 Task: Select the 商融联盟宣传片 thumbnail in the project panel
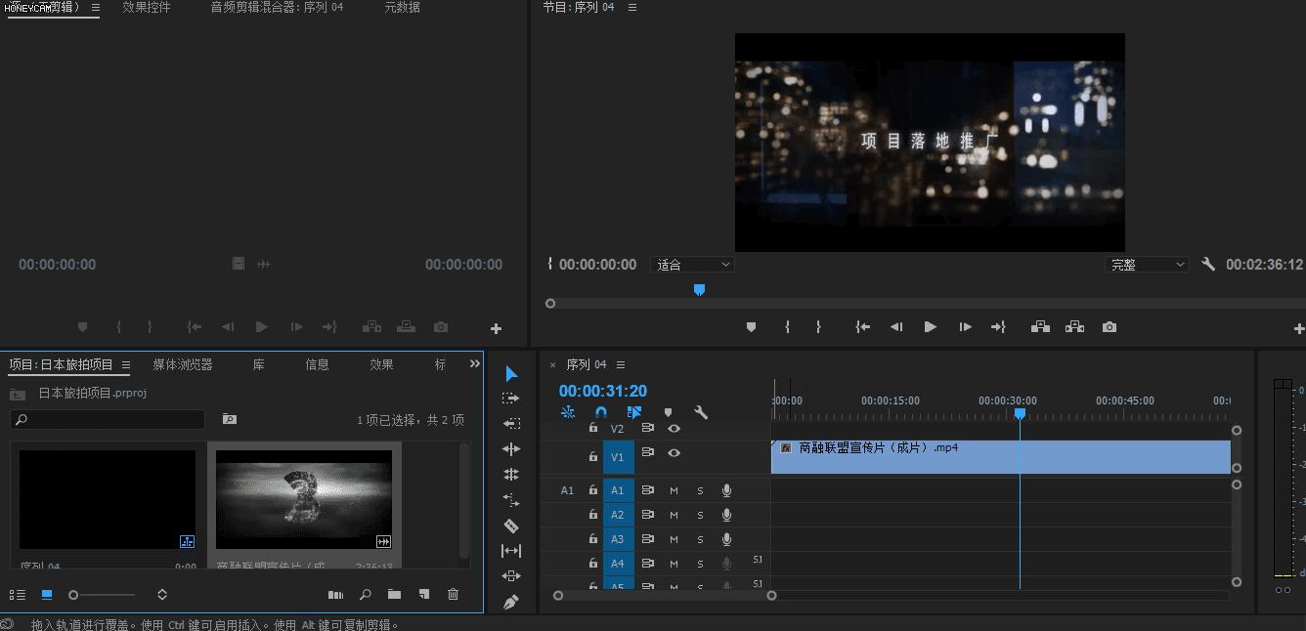click(x=304, y=500)
